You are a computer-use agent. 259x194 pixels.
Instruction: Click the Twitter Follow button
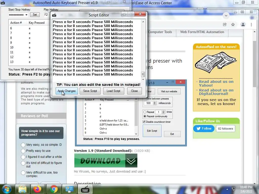click(204, 129)
